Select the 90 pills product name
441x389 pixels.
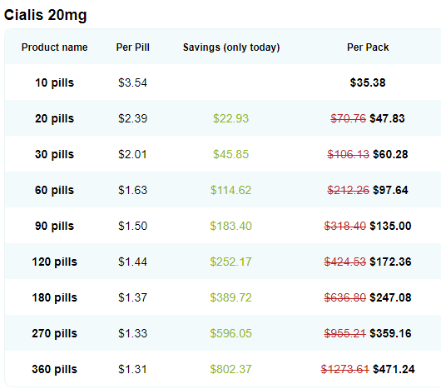click(54, 226)
